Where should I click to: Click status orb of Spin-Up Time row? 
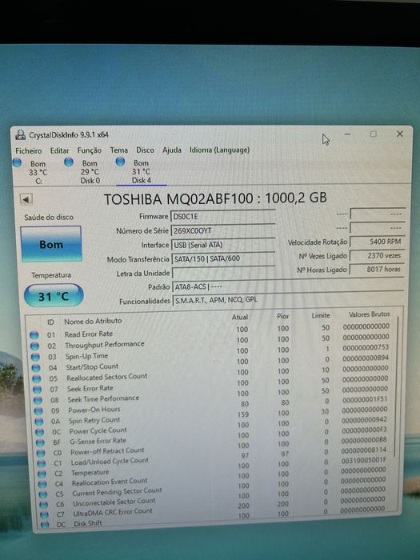(35, 357)
